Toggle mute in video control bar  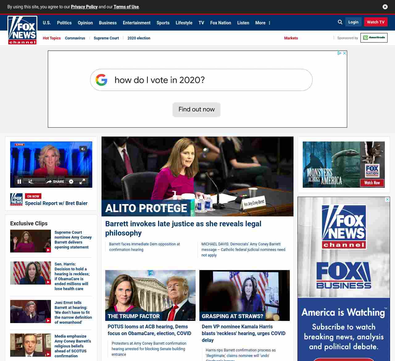point(31,182)
